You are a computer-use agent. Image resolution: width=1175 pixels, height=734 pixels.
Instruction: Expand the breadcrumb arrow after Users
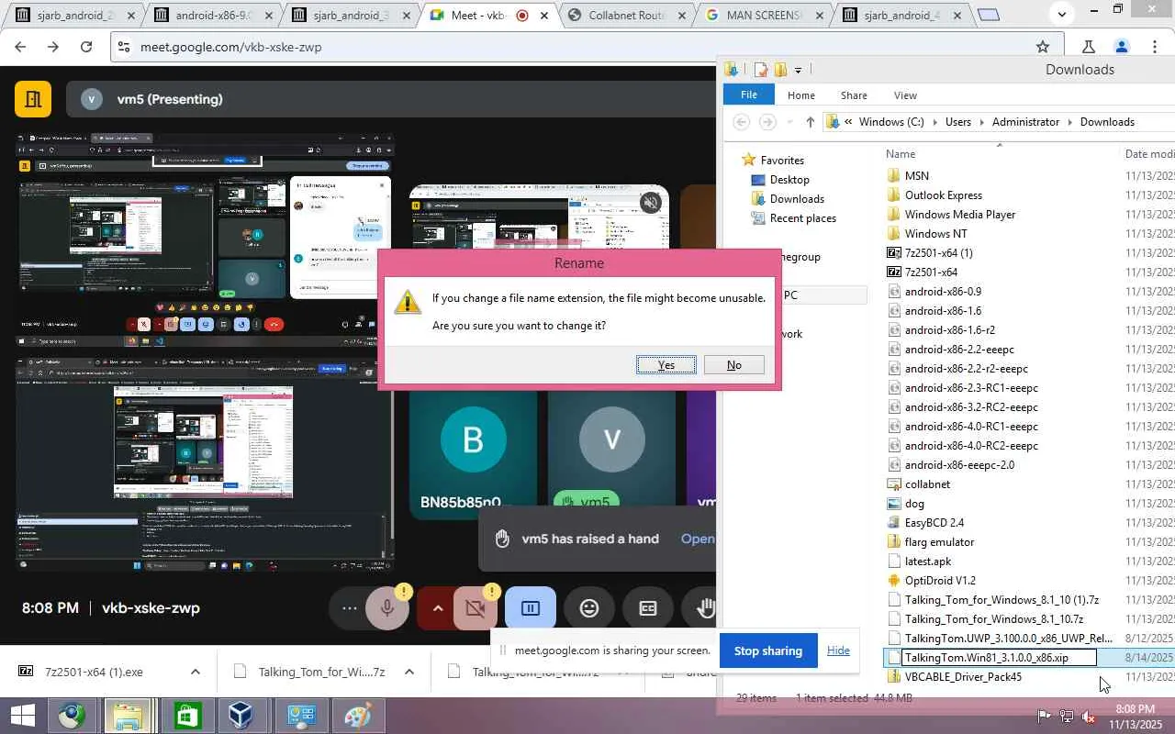[x=981, y=122]
